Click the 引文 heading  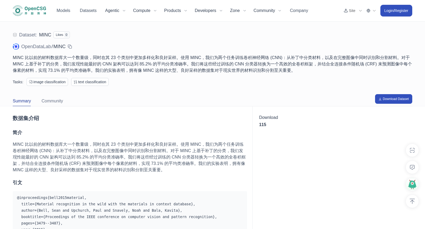point(18,182)
